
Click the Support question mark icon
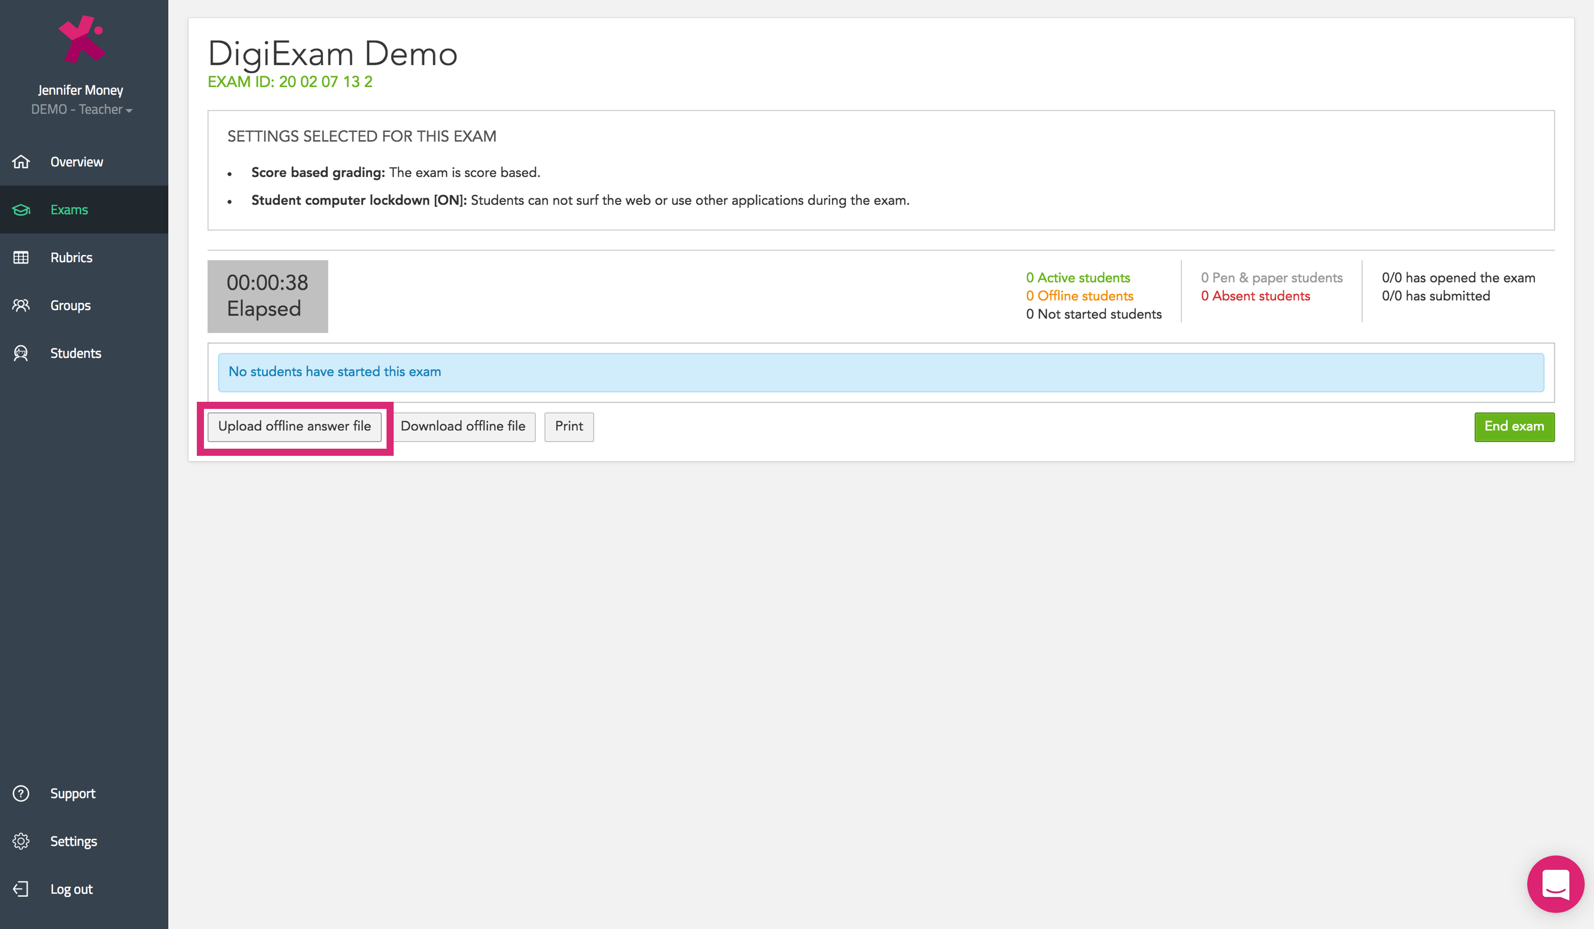point(21,794)
